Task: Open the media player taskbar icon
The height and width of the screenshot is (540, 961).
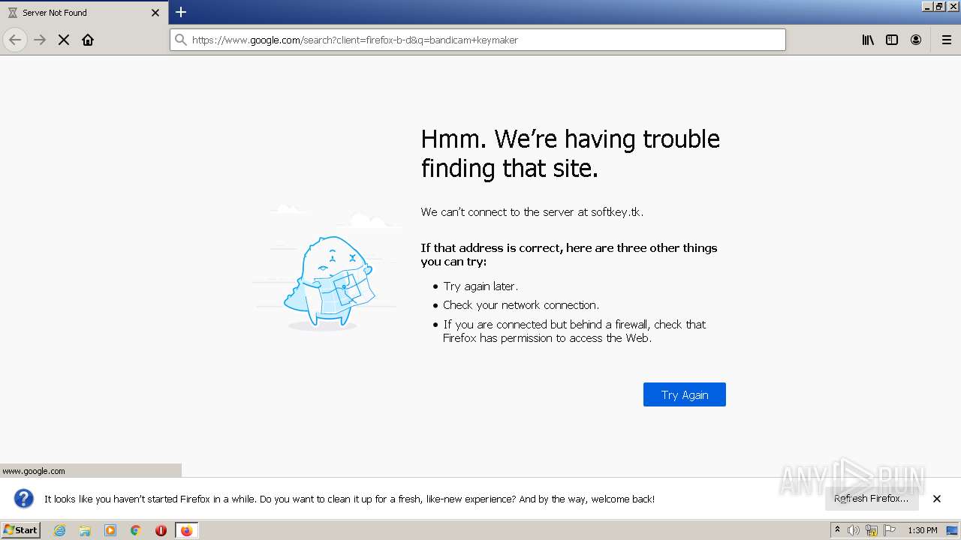Action: point(110,530)
